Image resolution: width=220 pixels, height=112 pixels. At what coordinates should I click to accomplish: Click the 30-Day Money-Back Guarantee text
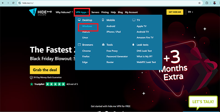pos(47,77)
